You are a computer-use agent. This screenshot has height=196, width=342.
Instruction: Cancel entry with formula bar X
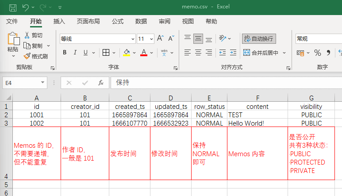pyautogui.click(x=69, y=83)
